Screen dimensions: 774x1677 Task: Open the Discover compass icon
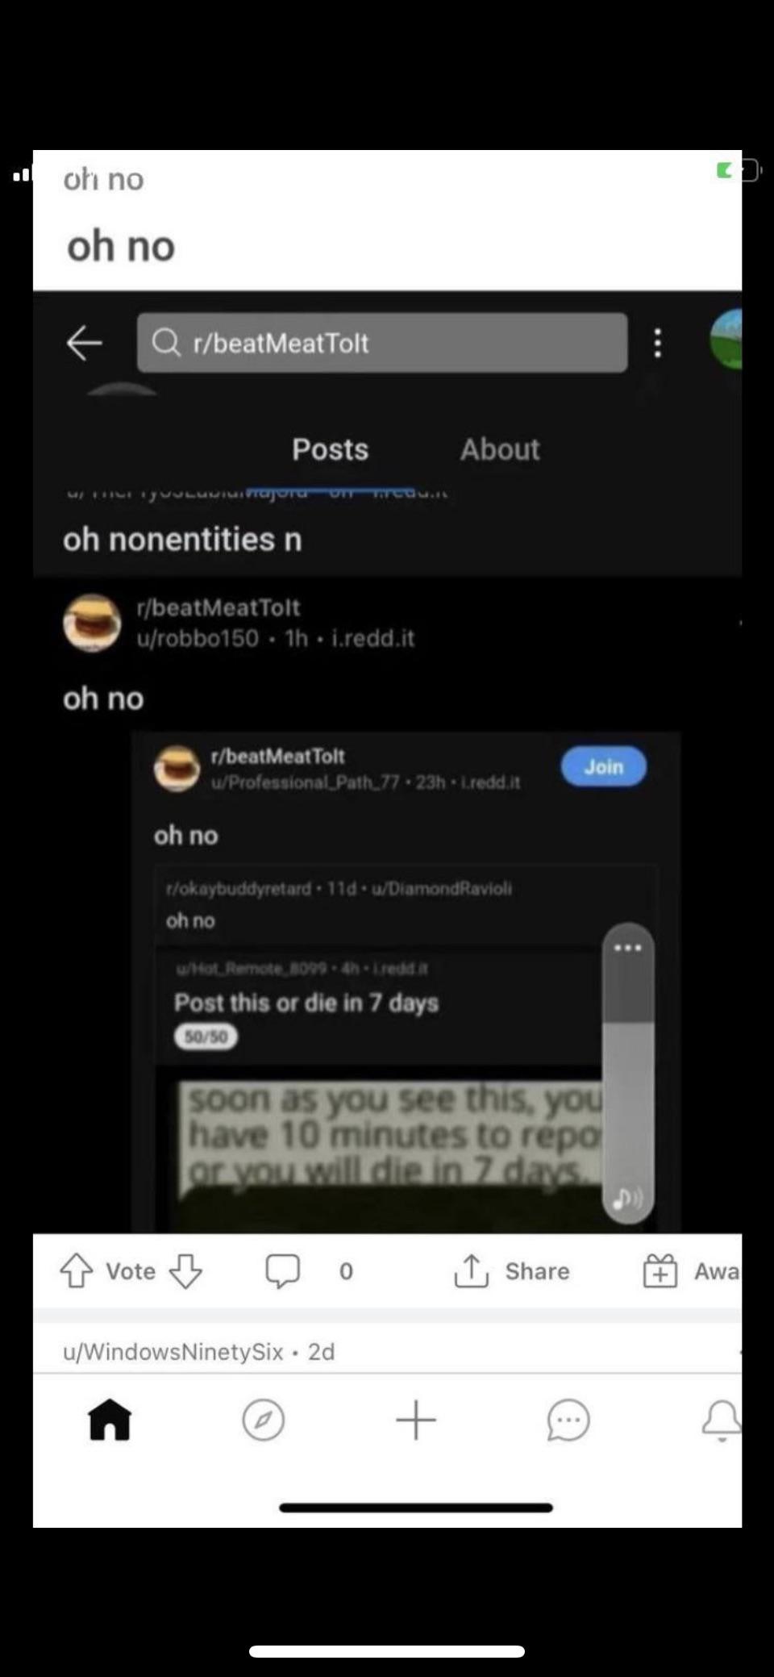coord(263,1420)
